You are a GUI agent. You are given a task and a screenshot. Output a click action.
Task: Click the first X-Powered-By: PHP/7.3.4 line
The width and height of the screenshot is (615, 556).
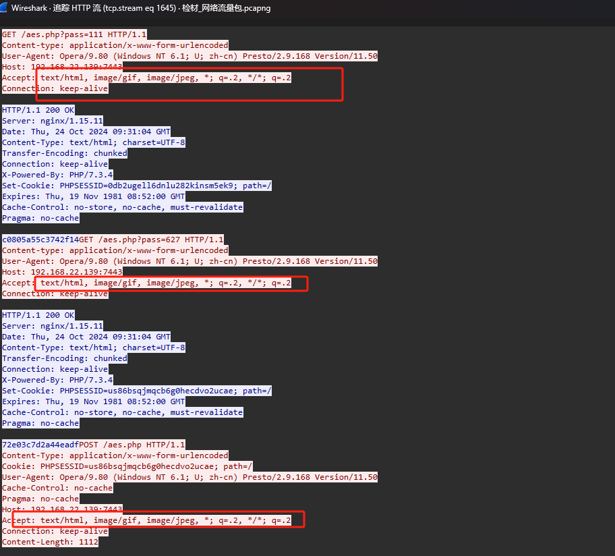pos(57,175)
